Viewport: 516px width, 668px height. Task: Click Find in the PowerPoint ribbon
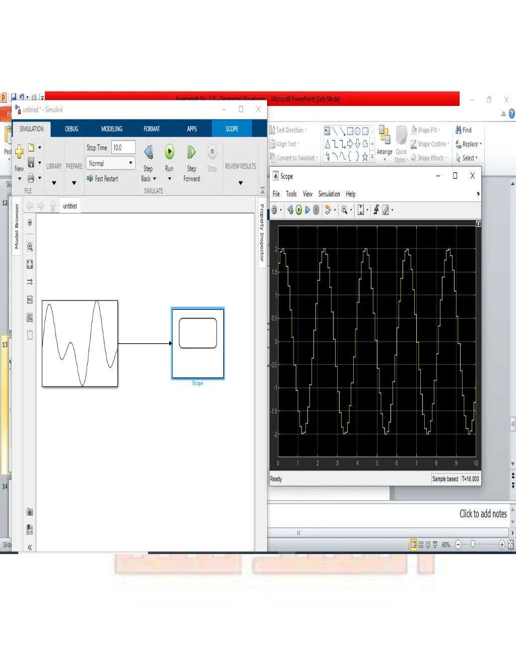tap(464, 130)
